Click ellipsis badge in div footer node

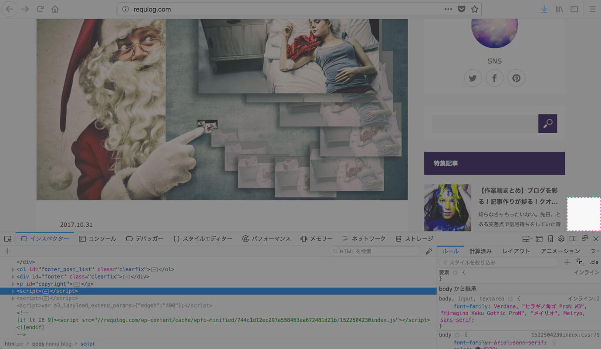coord(127,277)
